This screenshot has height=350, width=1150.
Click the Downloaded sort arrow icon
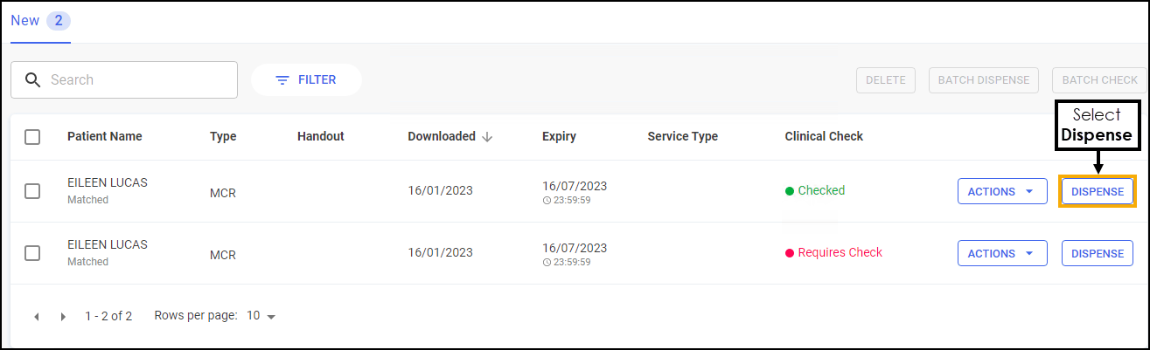(x=488, y=137)
